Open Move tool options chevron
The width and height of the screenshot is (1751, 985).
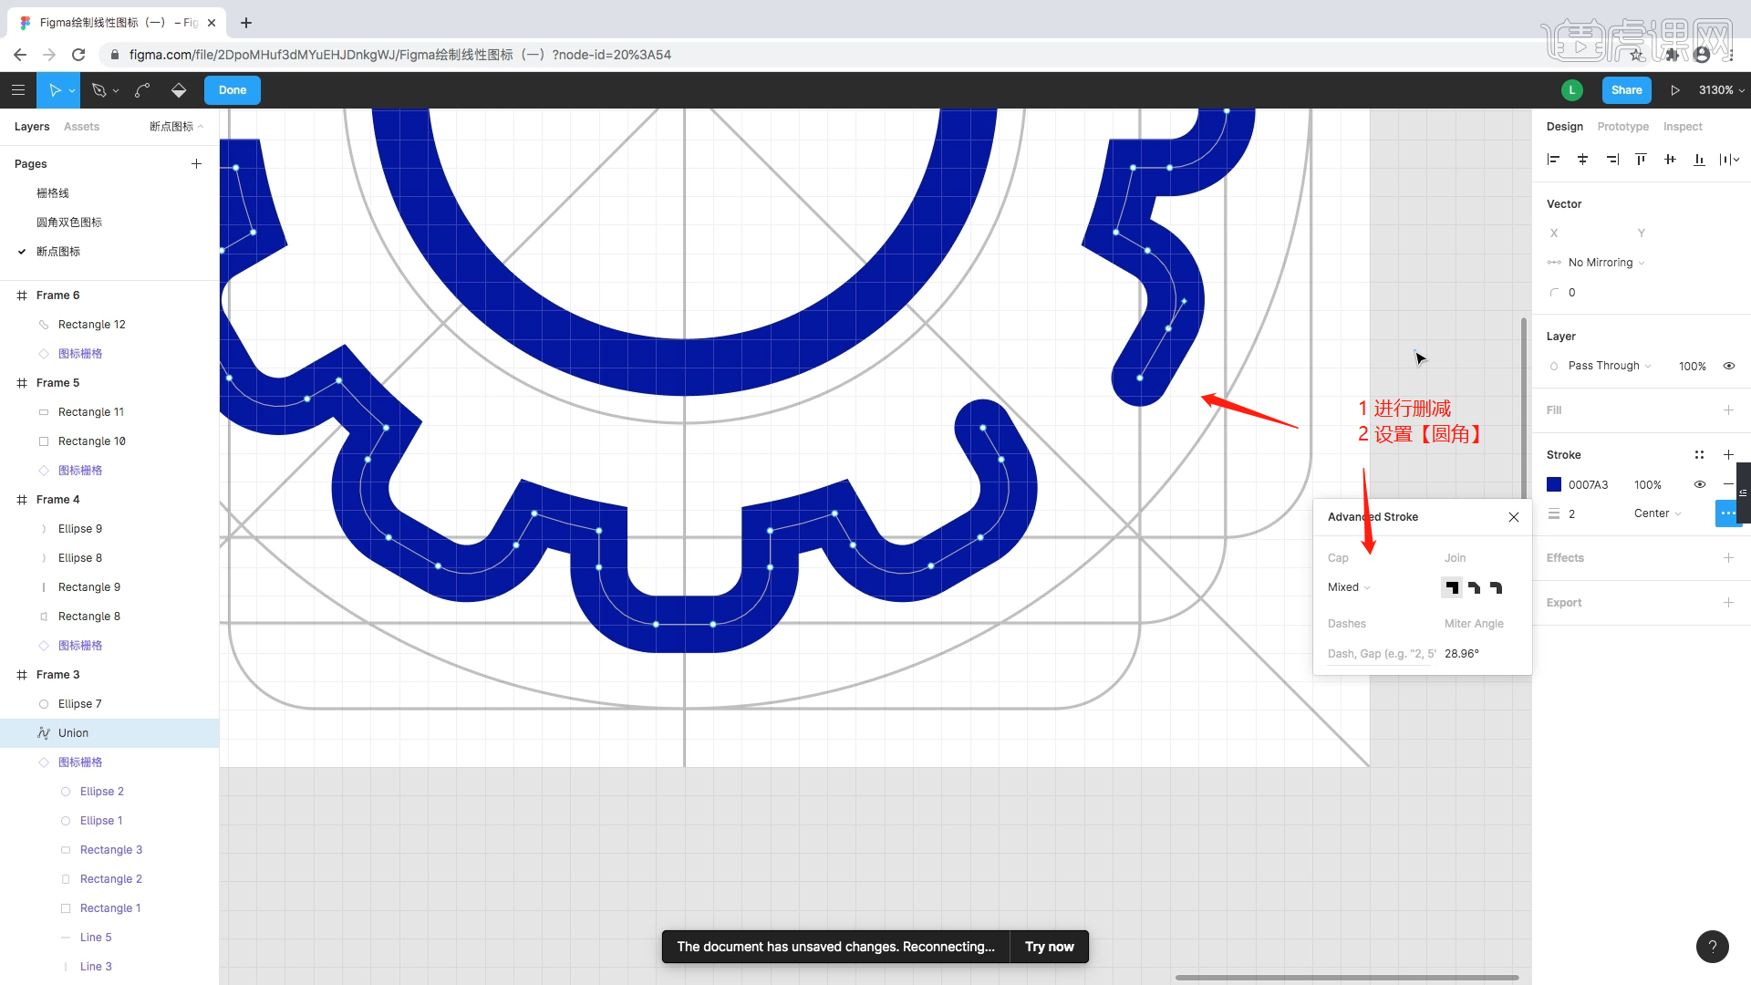coord(72,91)
